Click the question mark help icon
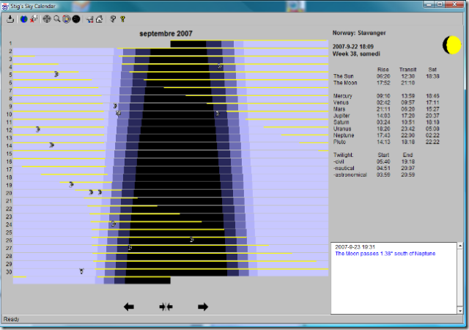Viewport: 469px width, 330px height. pos(113,19)
